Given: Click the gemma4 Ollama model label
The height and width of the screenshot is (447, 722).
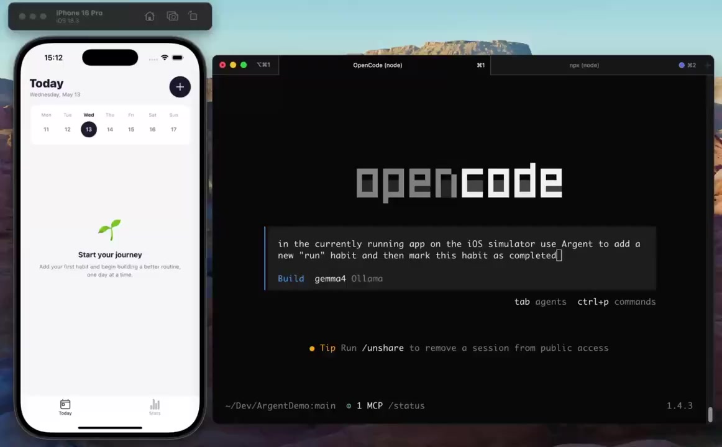Looking at the screenshot, I should tap(349, 278).
